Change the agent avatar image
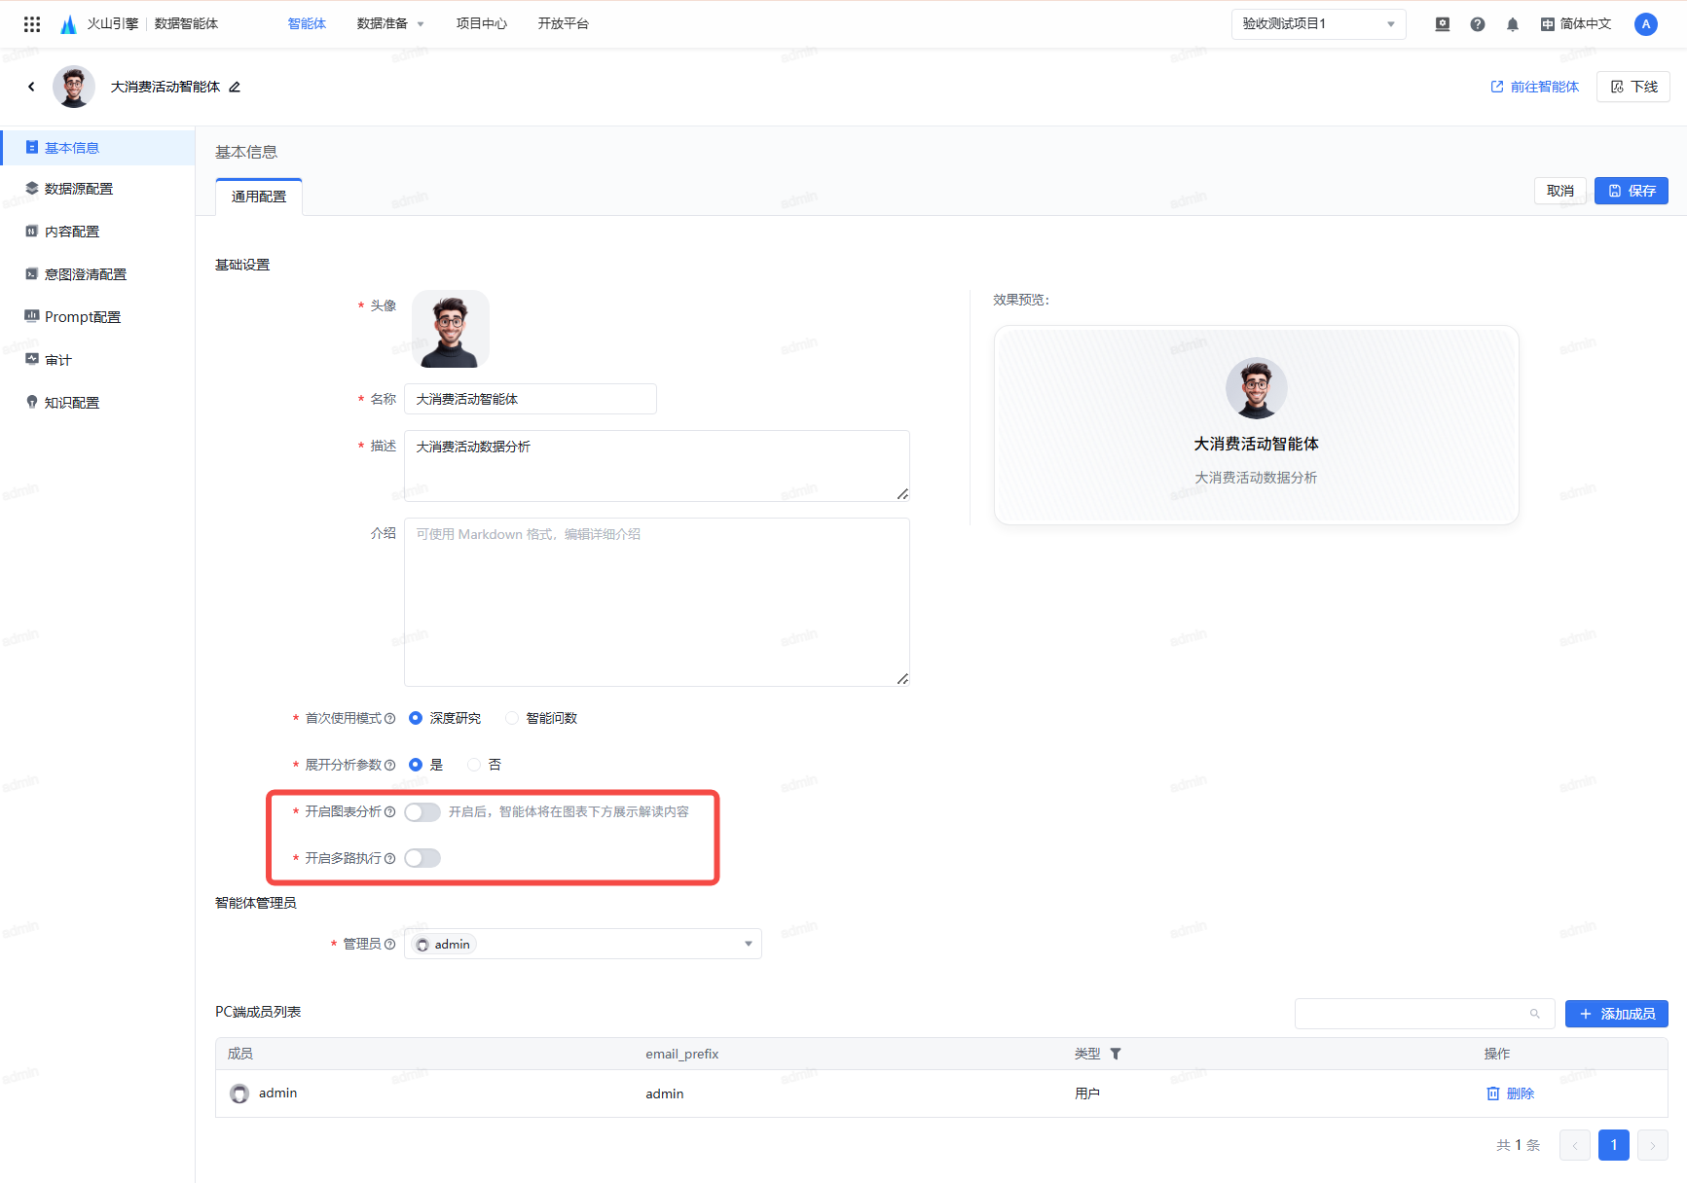This screenshot has height=1183, width=1687. click(x=450, y=329)
